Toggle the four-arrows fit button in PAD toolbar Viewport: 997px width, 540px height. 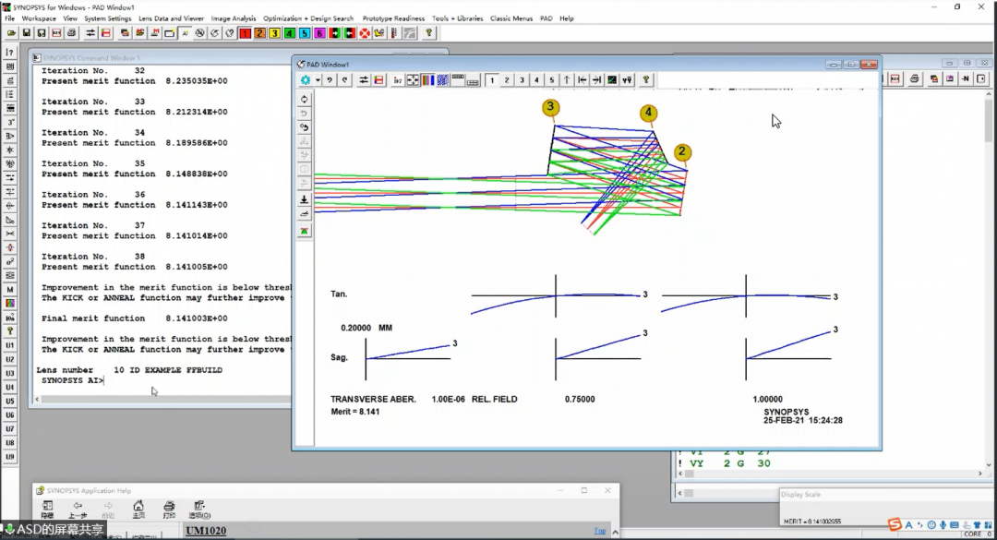413,80
